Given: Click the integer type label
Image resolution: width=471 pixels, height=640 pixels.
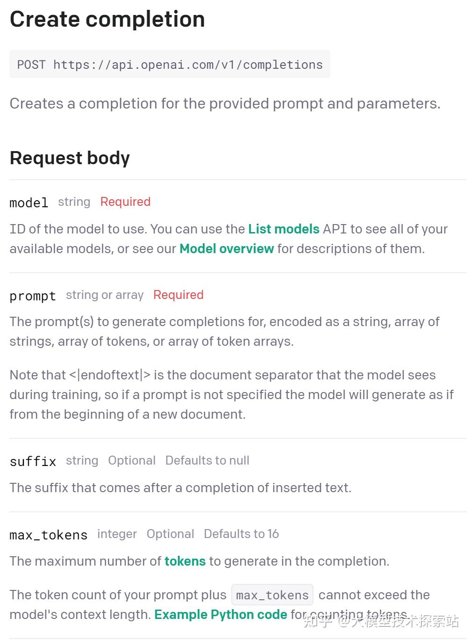Looking at the screenshot, I should coord(117,534).
